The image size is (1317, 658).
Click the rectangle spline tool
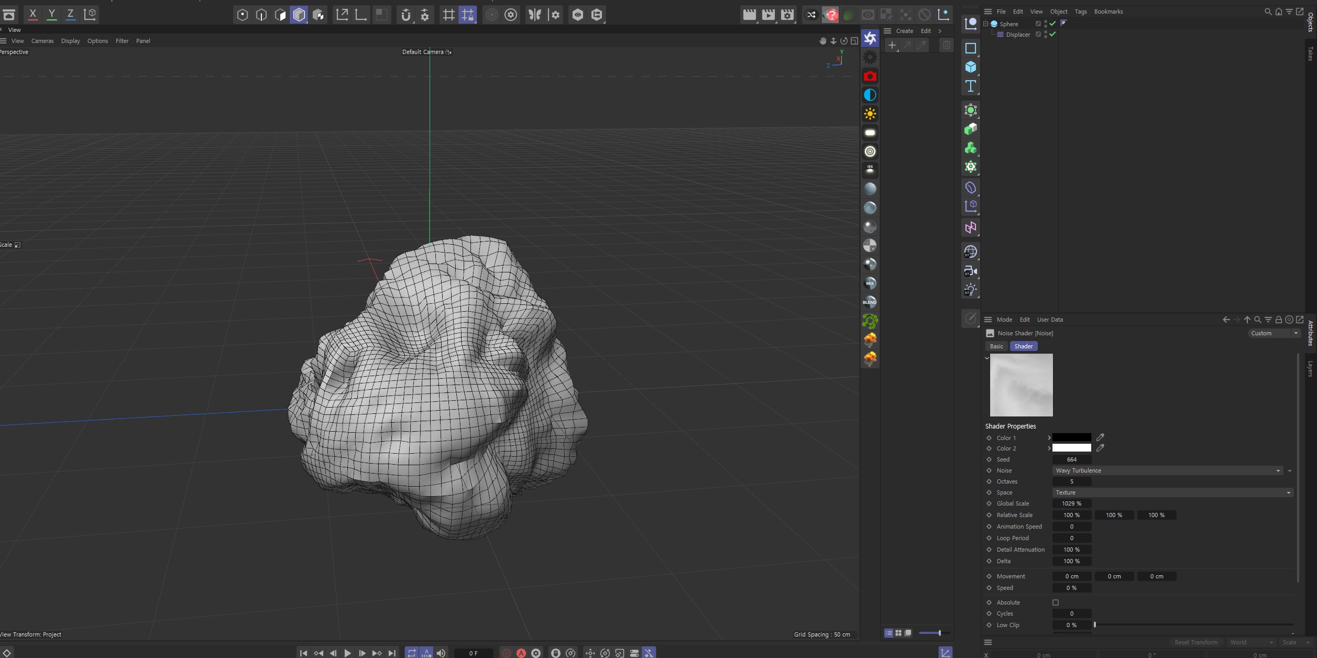970,48
